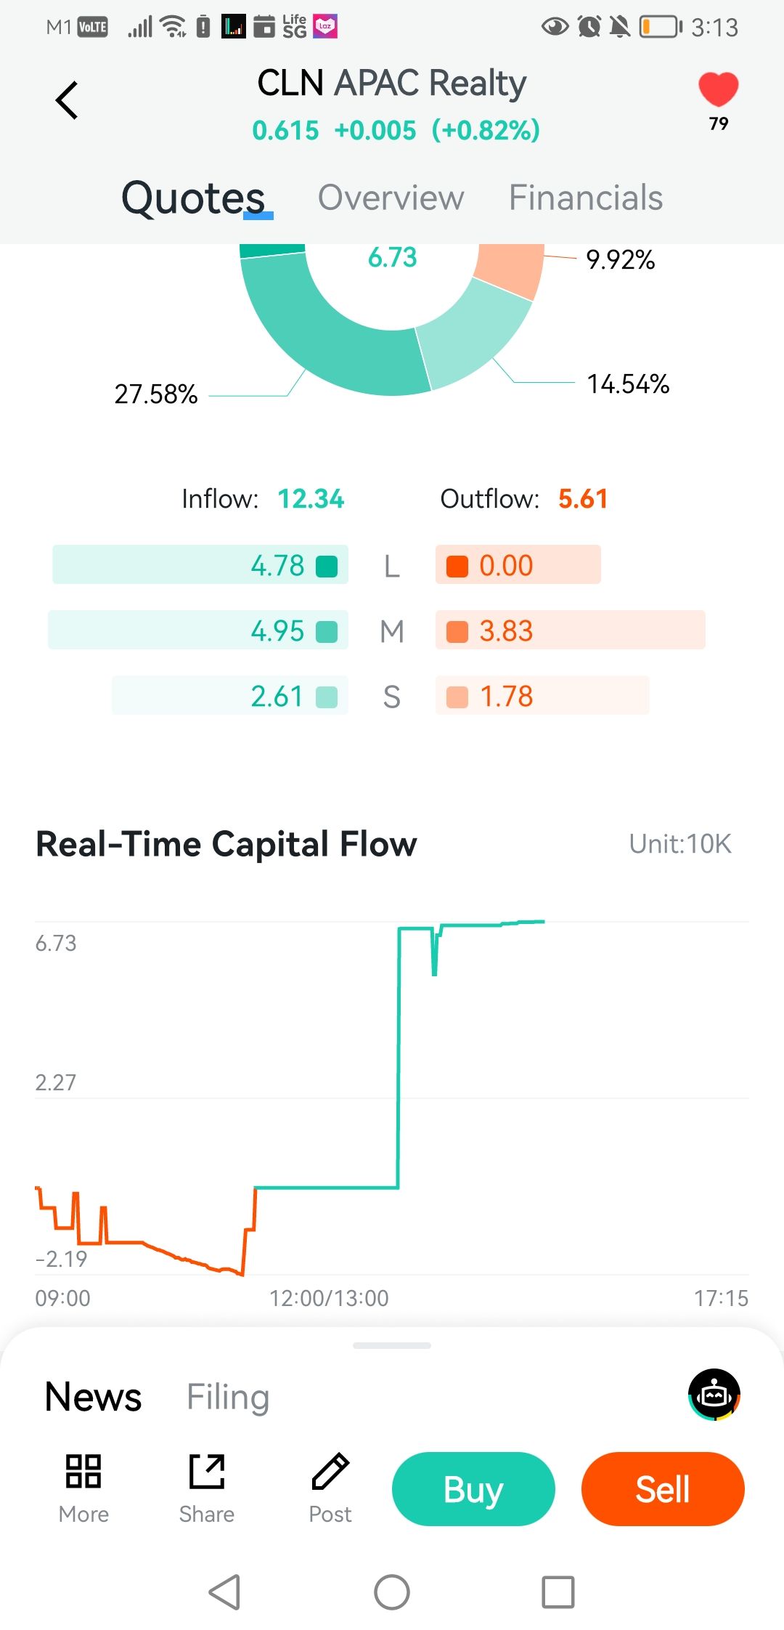
Task: Tap the Real-Time Capital Flow chart line
Action: click(x=399, y=1053)
